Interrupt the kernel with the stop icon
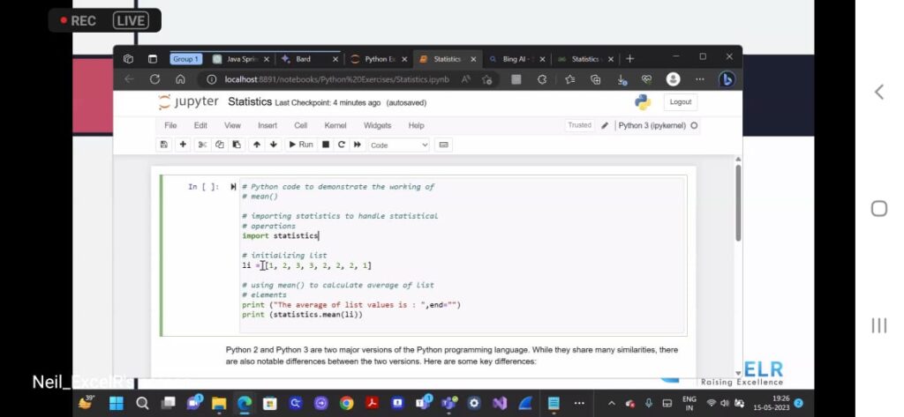This screenshot has width=904, height=417. (325, 145)
